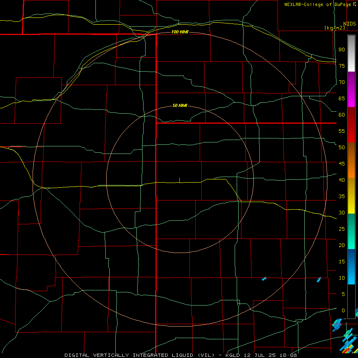Viewport: 358px width, 358px height.
Task: Pick the green segment of the color bar
Action: pos(351,231)
